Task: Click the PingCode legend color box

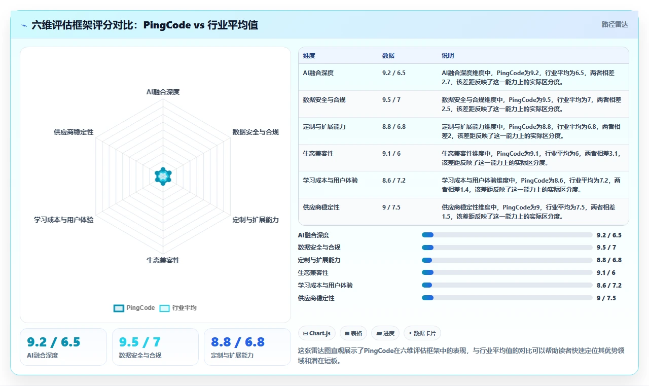Action: (x=119, y=308)
